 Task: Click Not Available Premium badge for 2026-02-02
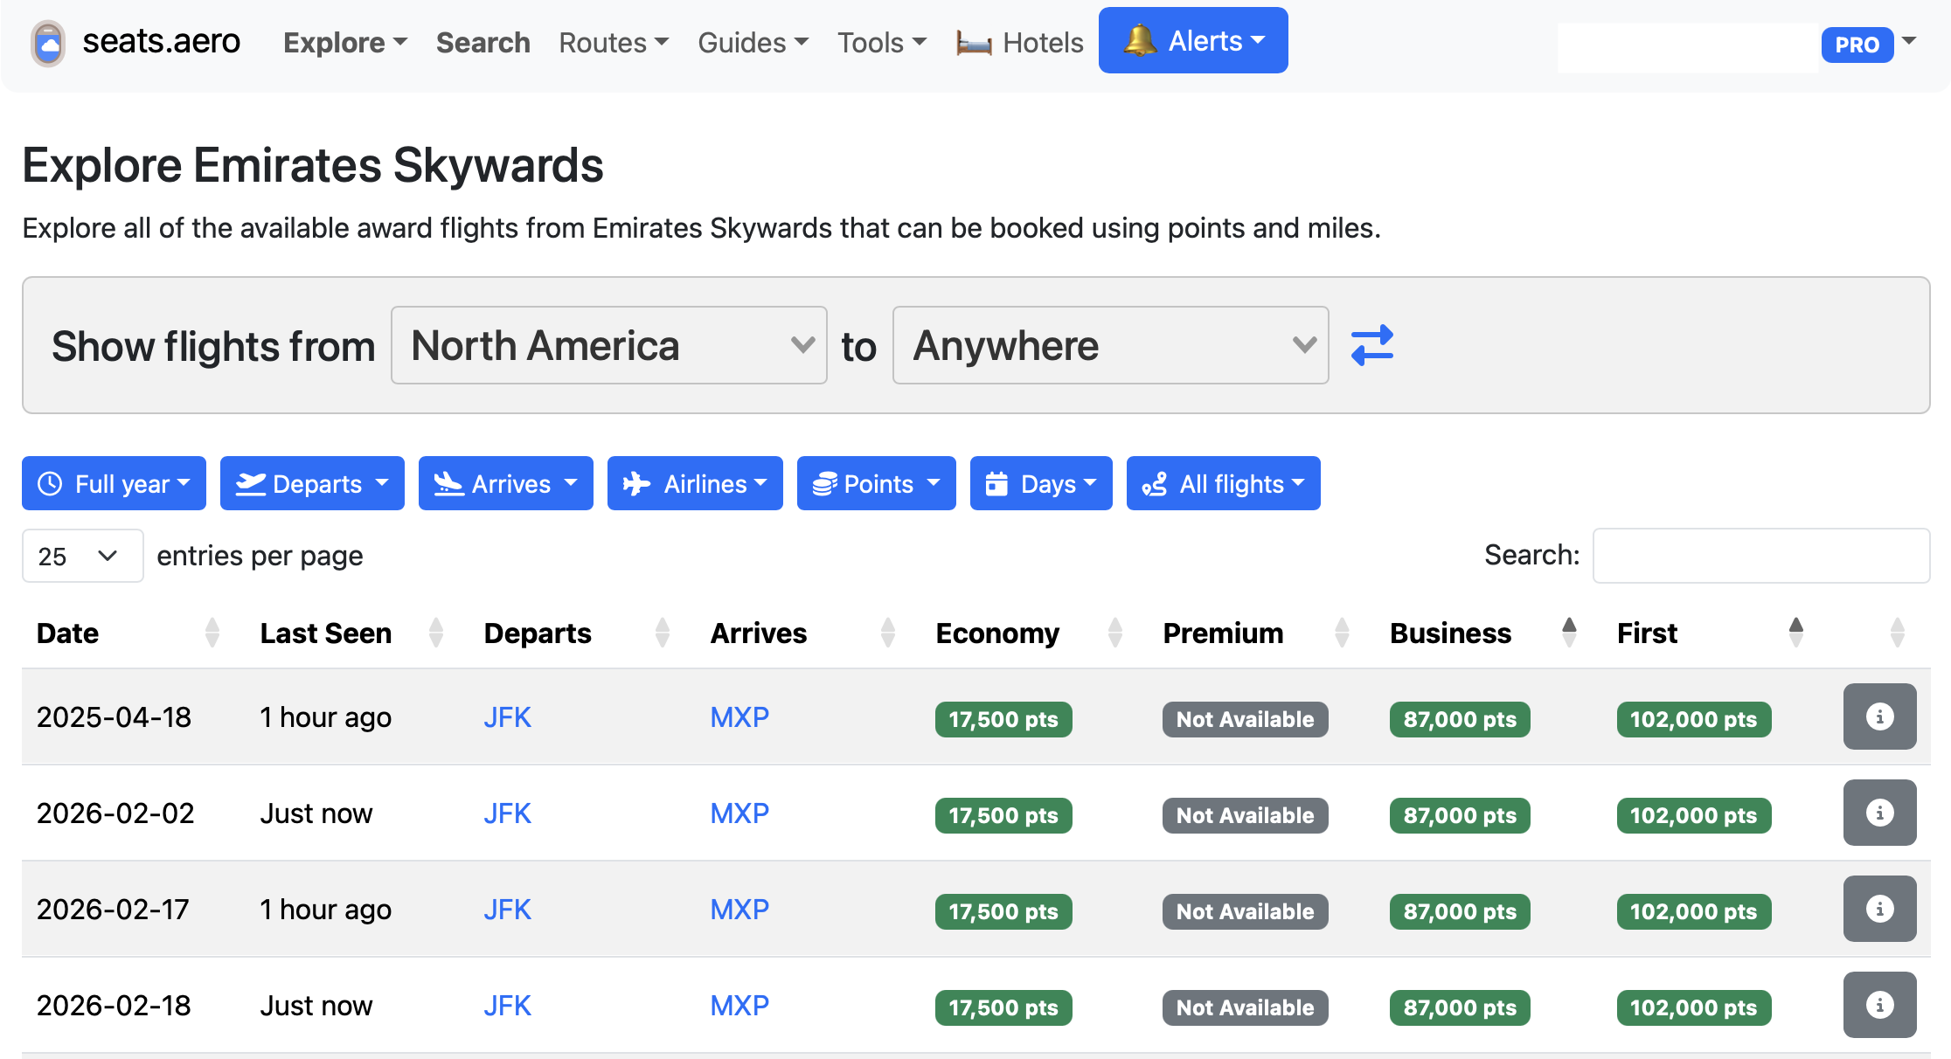click(1245, 815)
